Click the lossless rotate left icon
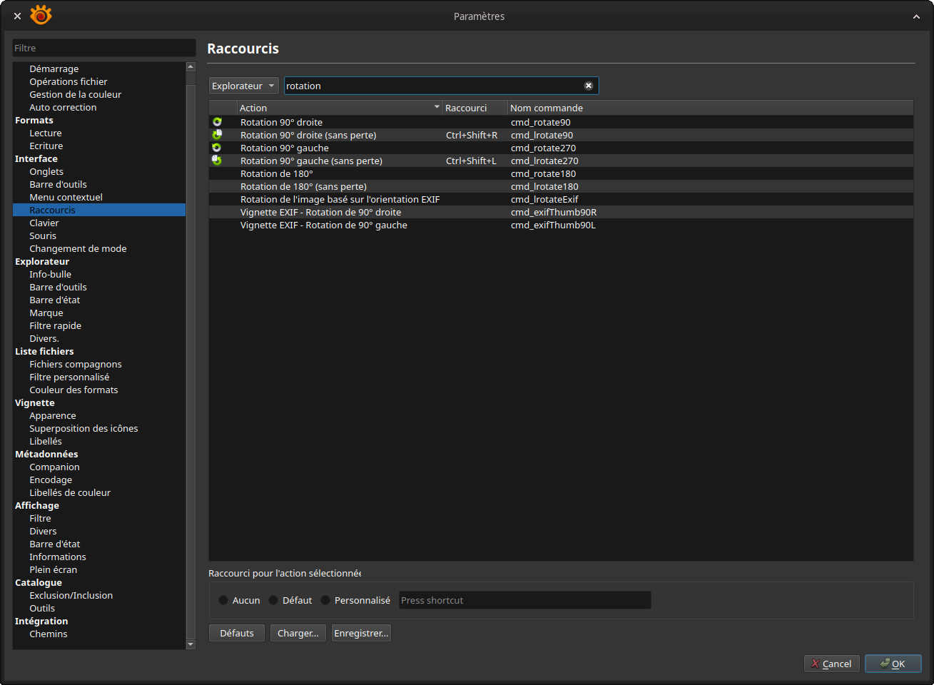Image resolution: width=934 pixels, height=685 pixels. [217, 161]
